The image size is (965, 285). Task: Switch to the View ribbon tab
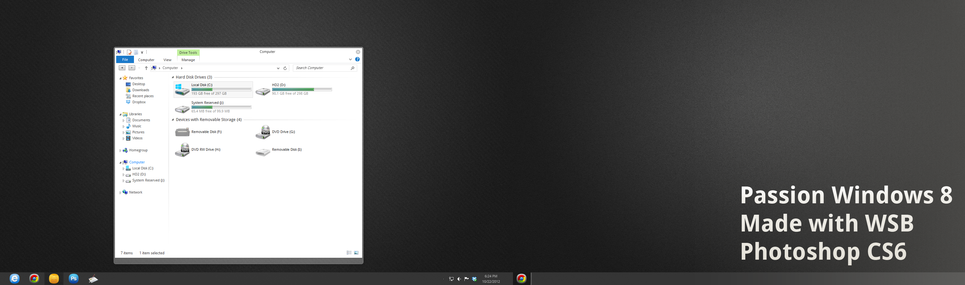click(x=167, y=60)
